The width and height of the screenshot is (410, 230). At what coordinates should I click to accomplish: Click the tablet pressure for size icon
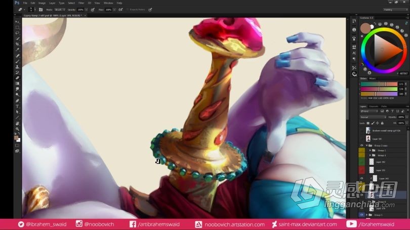[x=150, y=10]
